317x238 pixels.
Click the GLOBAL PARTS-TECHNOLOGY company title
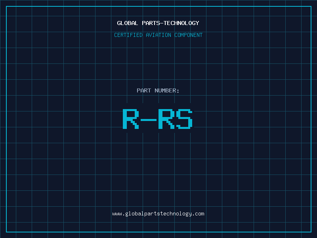[158, 23]
